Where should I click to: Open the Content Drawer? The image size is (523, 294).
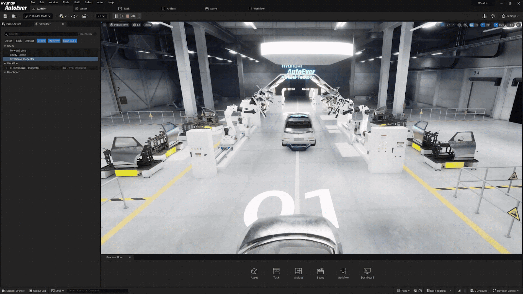coord(13,291)
